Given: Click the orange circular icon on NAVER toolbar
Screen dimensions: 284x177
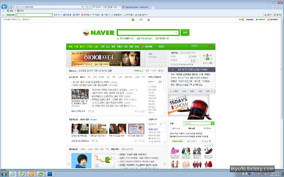Looking at the screenshot, I should coord(82,15).
